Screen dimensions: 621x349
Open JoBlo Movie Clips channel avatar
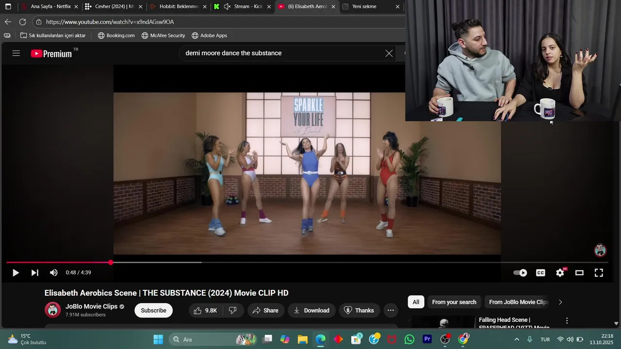pyautogui.click(x=52, y=310)
